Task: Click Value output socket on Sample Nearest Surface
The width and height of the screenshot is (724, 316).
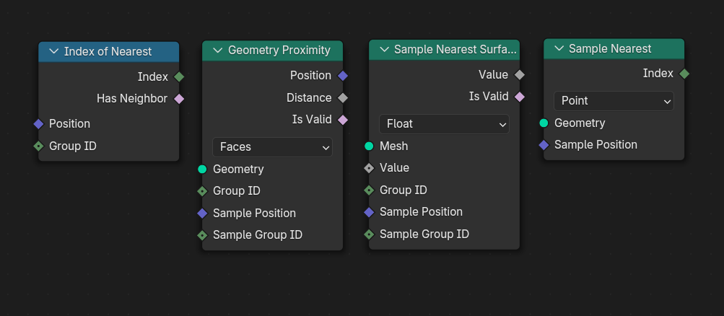Action: (x=520, y=75)
